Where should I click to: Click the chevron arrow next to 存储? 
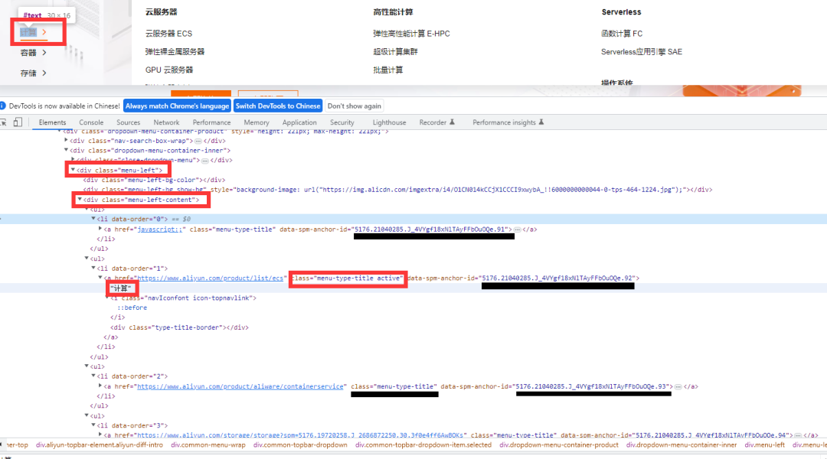click(x=44, y=73)
